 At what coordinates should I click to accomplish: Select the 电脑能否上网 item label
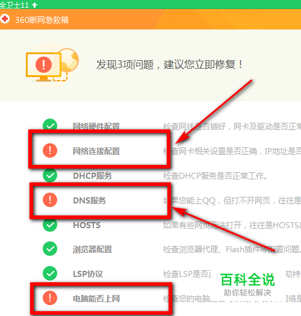click(x=96, y=299)
